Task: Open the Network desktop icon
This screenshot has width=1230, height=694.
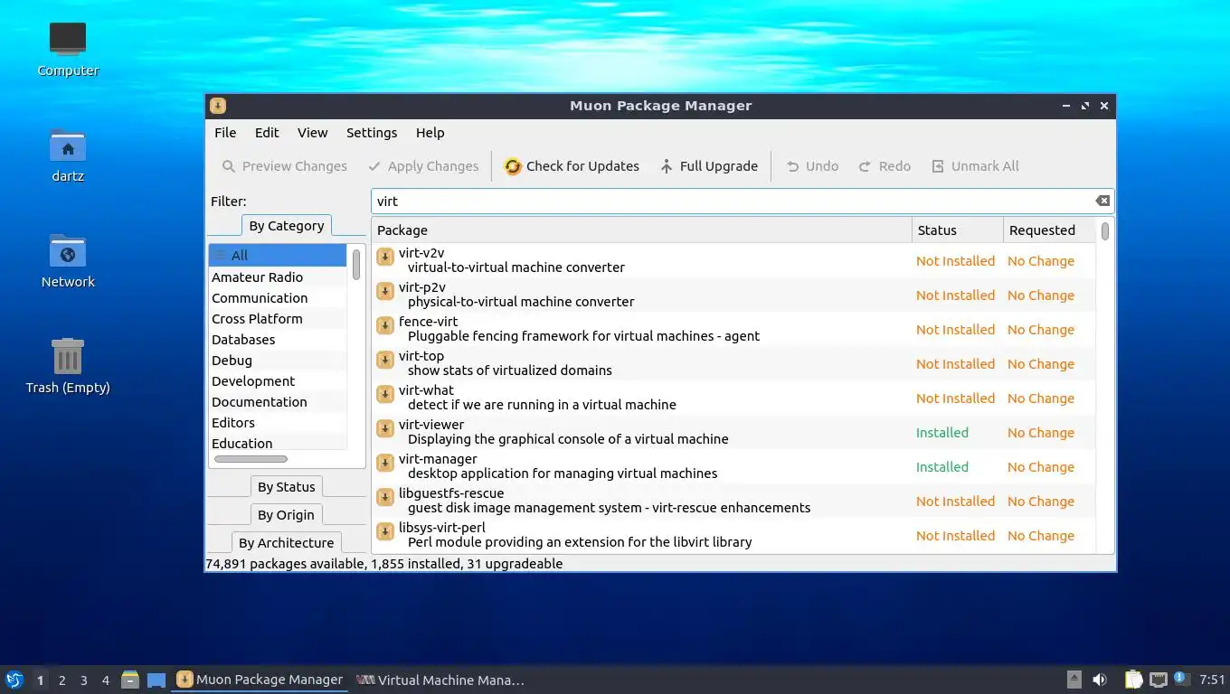Action: pos(68,259)
